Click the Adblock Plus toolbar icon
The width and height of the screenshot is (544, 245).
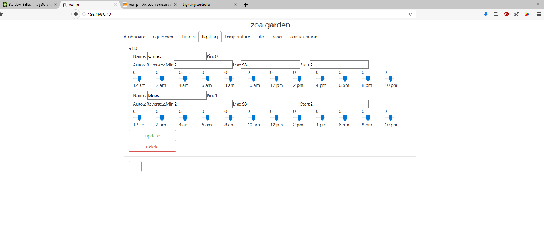click(506, 14)
